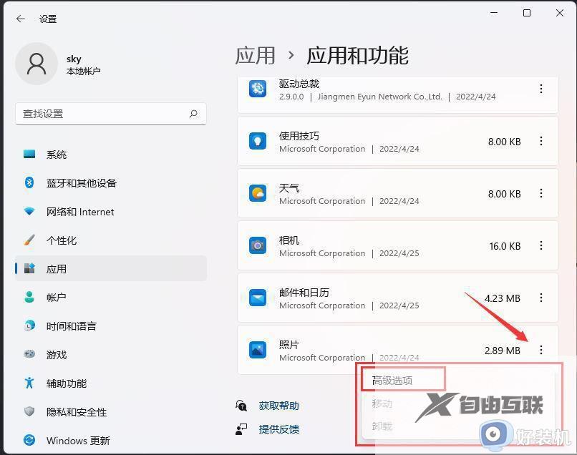577x455 pixels.
Task: Open the three-dot menu for 天气
Action: click(541, 193)
